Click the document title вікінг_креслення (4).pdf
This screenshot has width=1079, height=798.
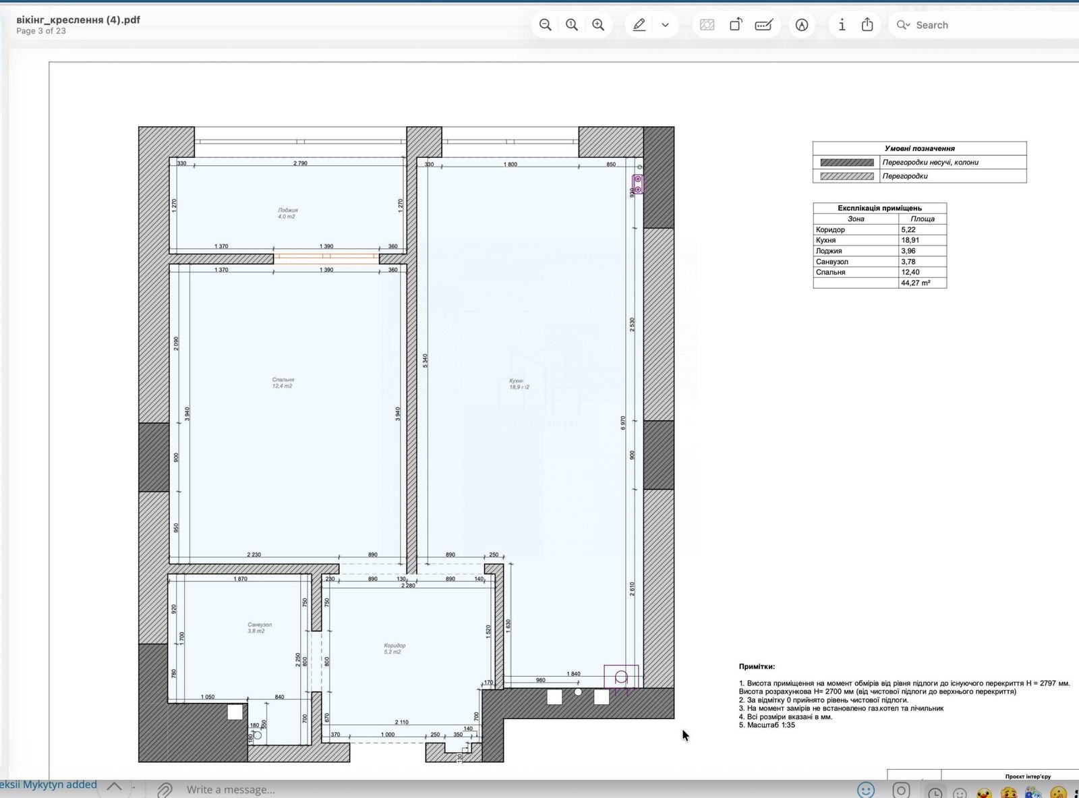tap(78, 20)
